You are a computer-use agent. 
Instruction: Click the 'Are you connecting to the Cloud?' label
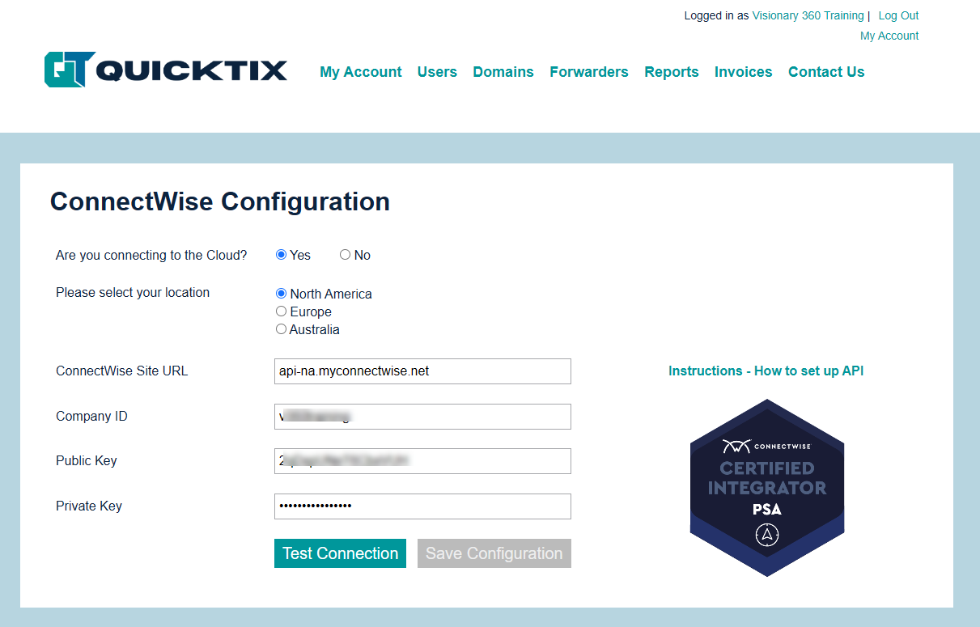tap(151, 255)
